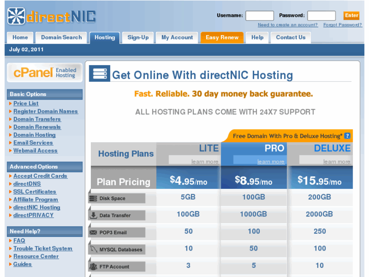
Task: Open the Domain Transfers link
Action: pos(37,119)
